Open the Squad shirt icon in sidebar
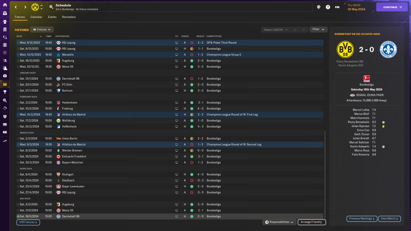Viewport: 411px width, 231px height. tap(5, 22)
